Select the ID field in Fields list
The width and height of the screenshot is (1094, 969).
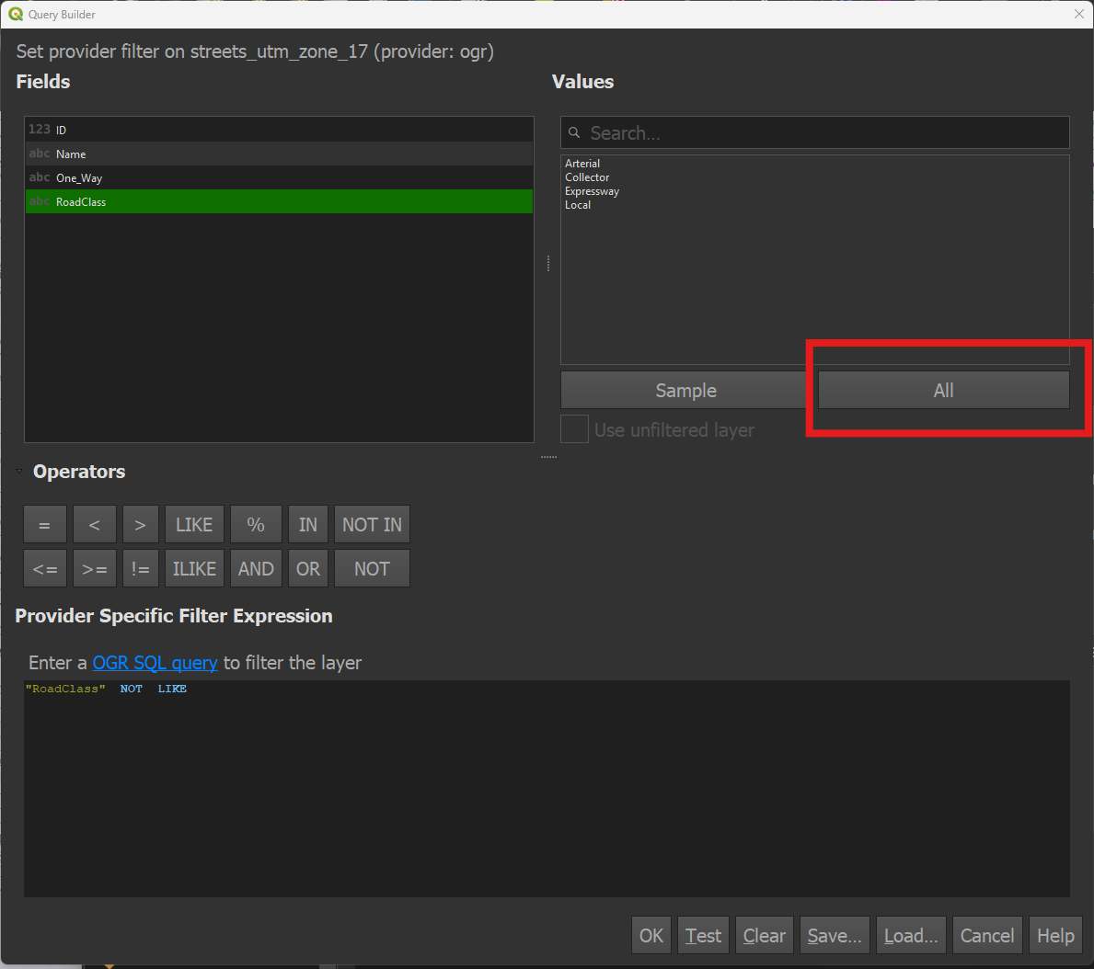tap(279, 130)
